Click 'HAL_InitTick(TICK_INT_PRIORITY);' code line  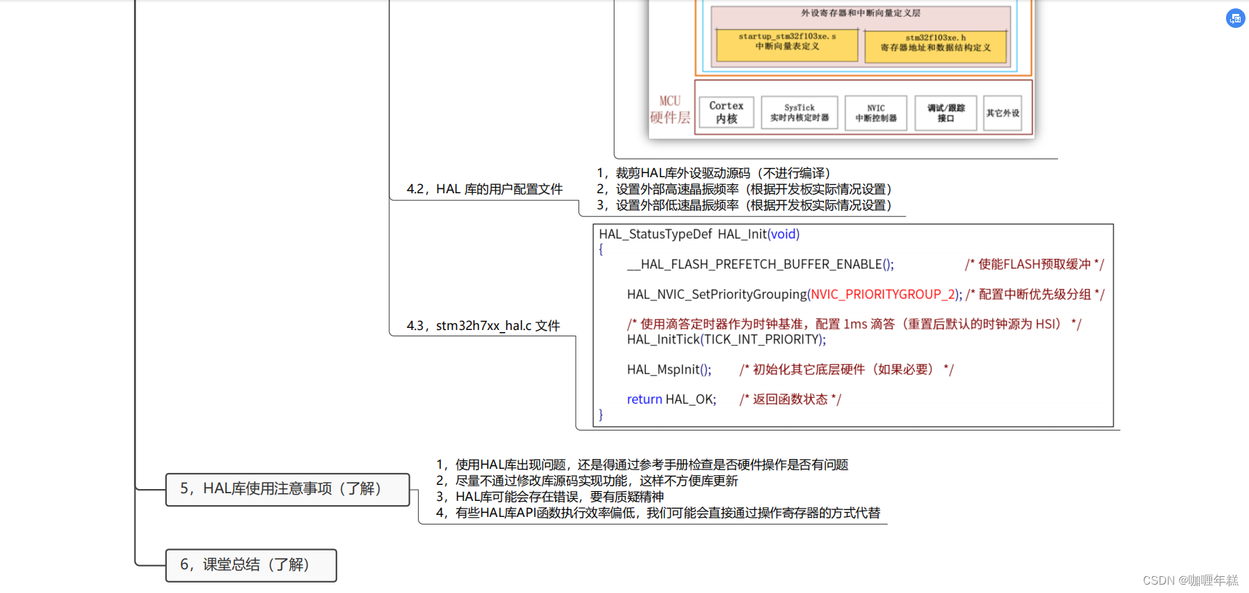pyautogui.click(x=726, y=340)
